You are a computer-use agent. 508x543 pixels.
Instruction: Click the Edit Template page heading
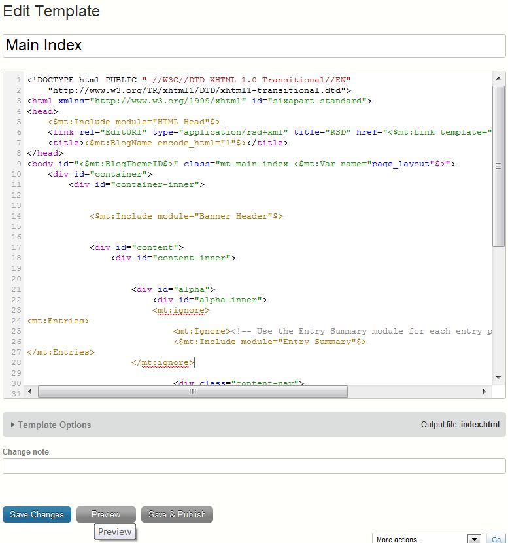pos(51,11)
